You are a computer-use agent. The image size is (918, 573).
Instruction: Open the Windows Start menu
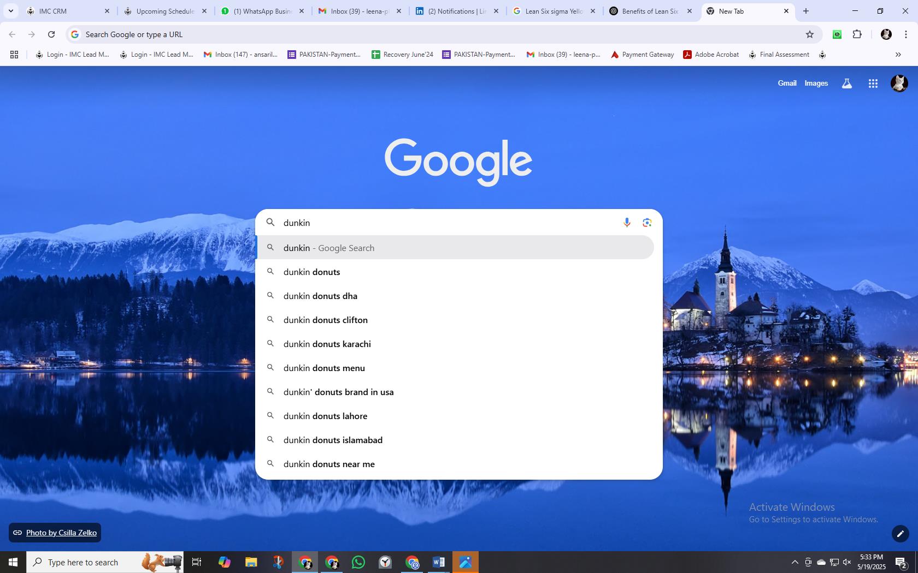13,562
